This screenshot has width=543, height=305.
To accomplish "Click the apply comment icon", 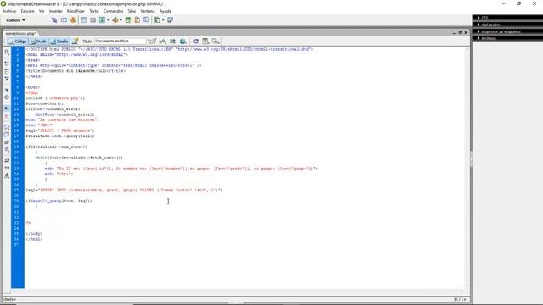I will pos(7,127).
